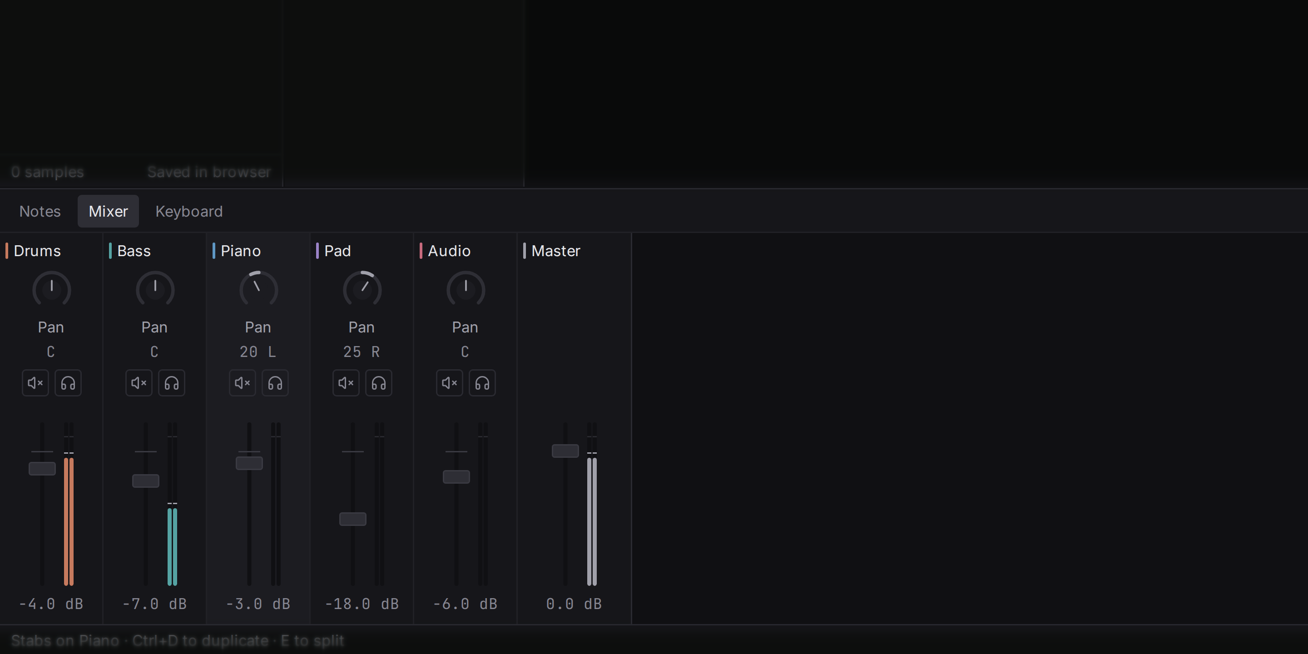
Task: Open the Keyboard tab
Action: pos(189,211)
